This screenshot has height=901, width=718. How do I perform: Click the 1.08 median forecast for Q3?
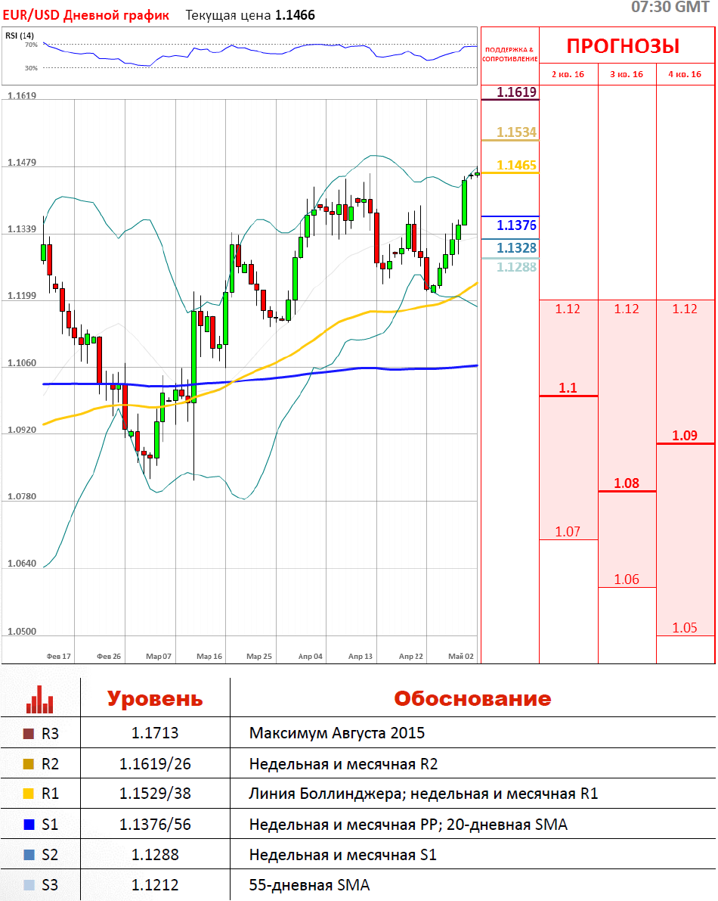(627, 483)
